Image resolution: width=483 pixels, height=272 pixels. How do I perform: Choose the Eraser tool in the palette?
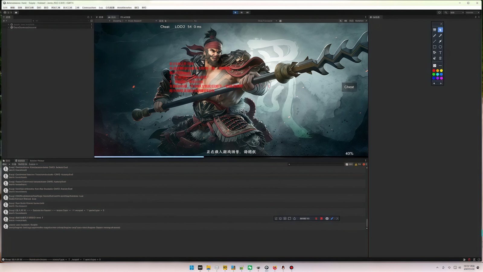434,58
